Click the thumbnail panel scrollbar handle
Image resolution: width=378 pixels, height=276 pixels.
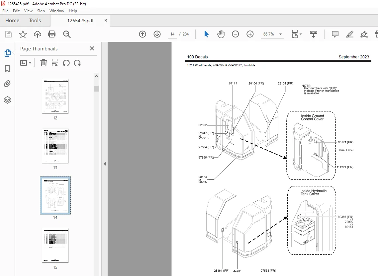[96, 89]
